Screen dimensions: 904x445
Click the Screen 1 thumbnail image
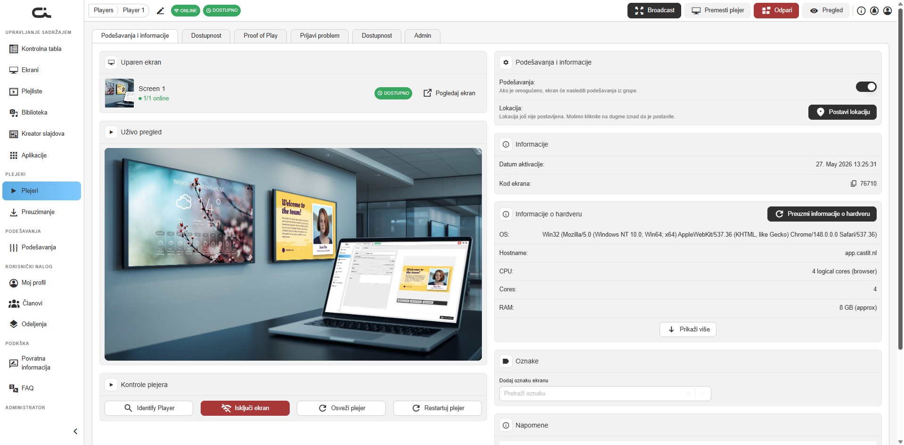(119, 93)
